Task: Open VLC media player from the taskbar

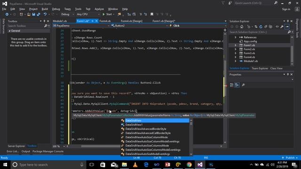Action: click(135, 165)
